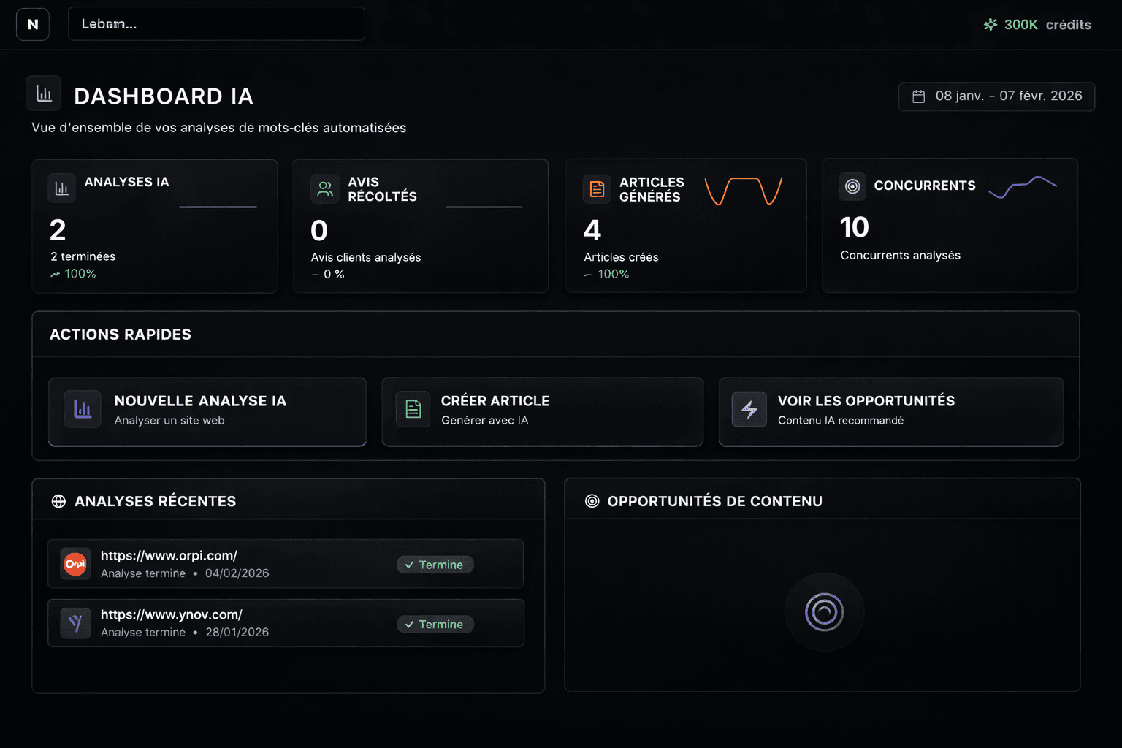Click the Terminé status on ynov.com analysis
The width and height of the screenshot is (1122, 748).
(x=435, y=624)
